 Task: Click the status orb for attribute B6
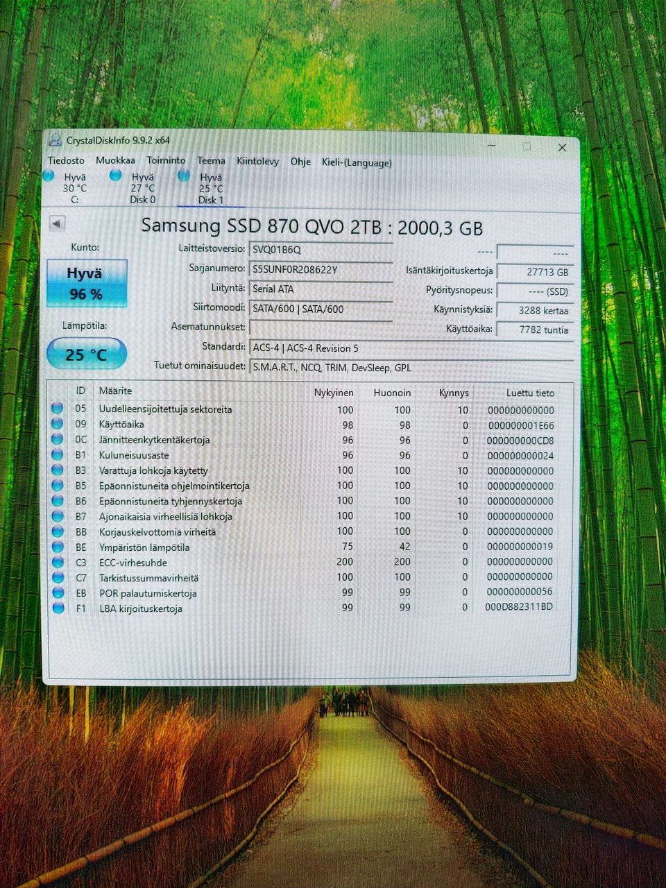pyautogui.click(x=58, y=500)
